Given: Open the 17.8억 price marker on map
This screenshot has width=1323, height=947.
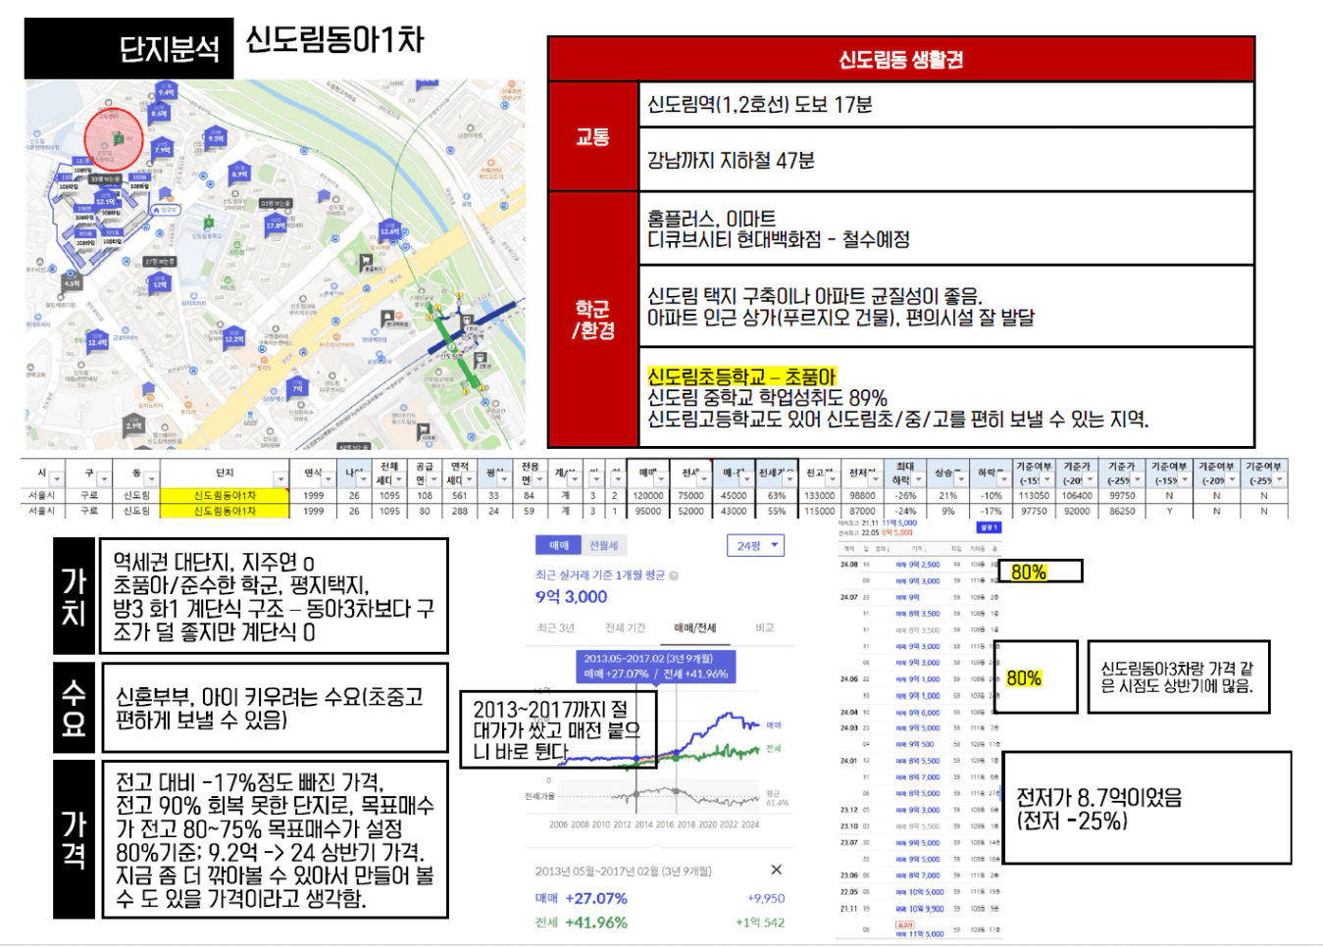Looking at the screenshot, I should pos(276,224).
